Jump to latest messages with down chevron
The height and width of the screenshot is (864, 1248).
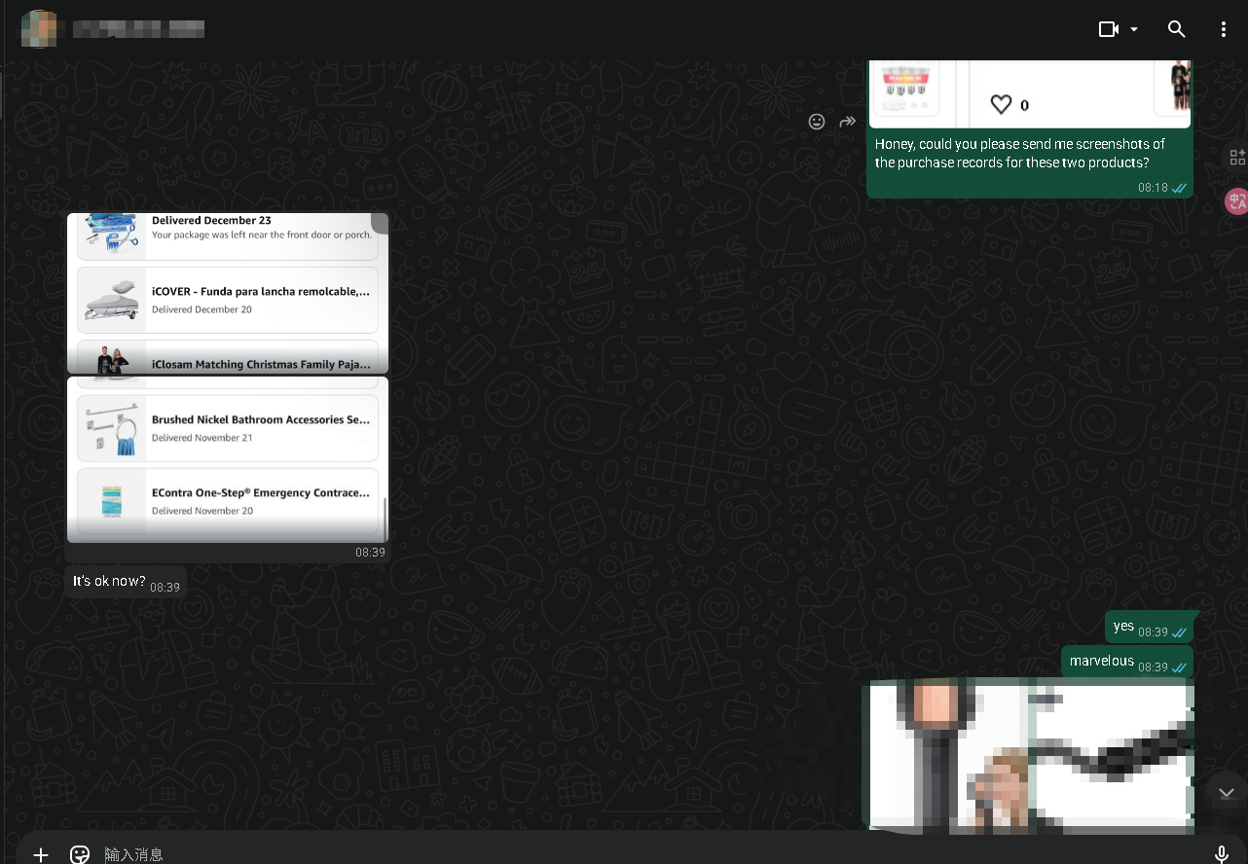1226,793
